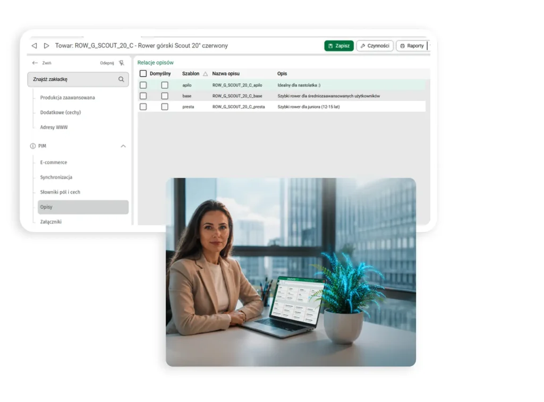This screenshot has height=402, width=544.
Task: Click the info icon next to PIM
Action: [33, 146]
